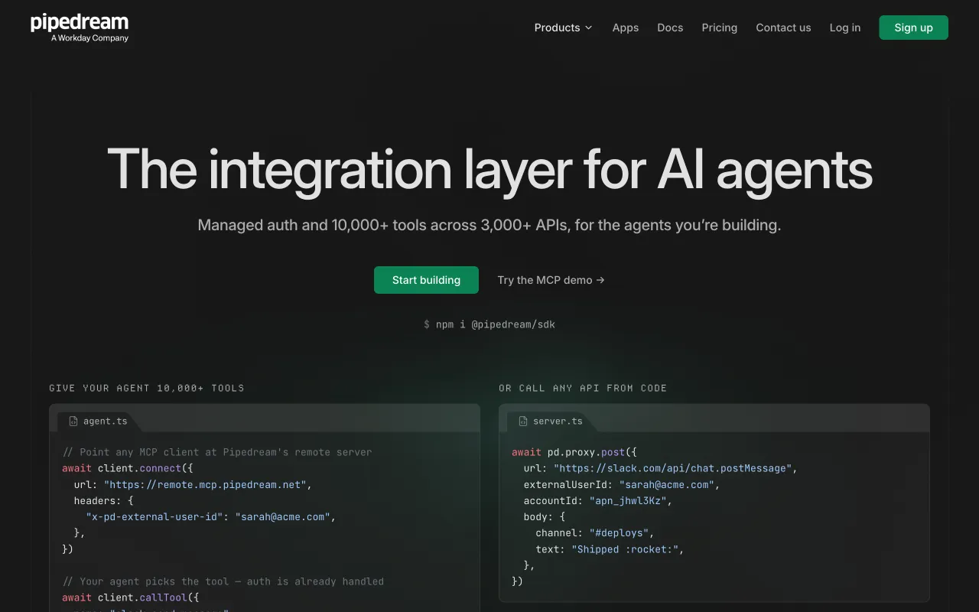Select the agent.ts tab
Screen dimensions: 979x612
98,421
